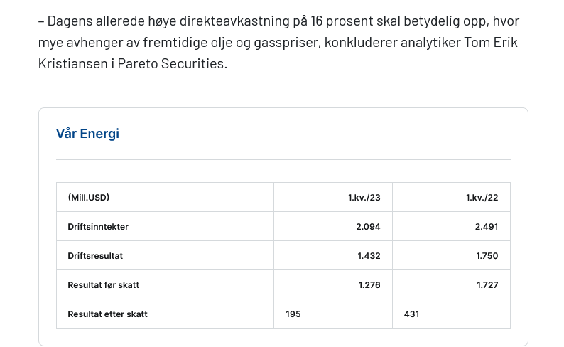The image size is (564, 347).
Task: Click the Vår Energi heading
Action: coord(87,134)
